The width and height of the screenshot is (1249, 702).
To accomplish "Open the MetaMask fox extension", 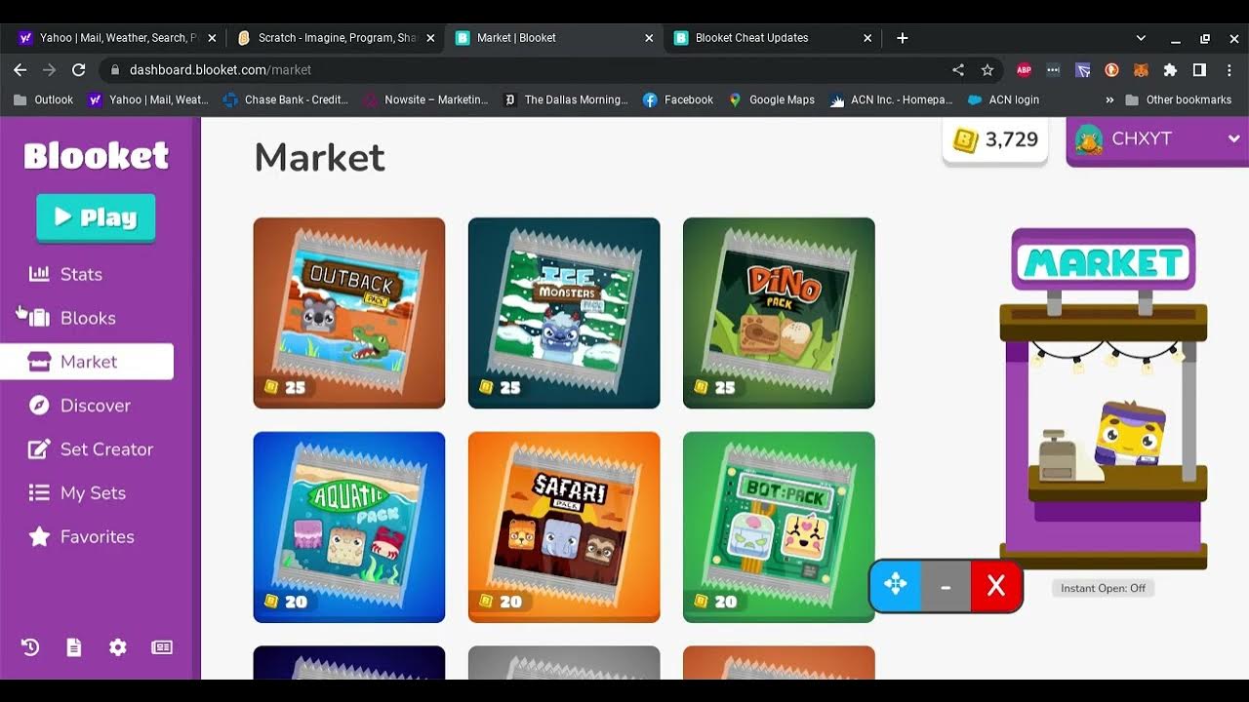I will (x=1141, y=70).
